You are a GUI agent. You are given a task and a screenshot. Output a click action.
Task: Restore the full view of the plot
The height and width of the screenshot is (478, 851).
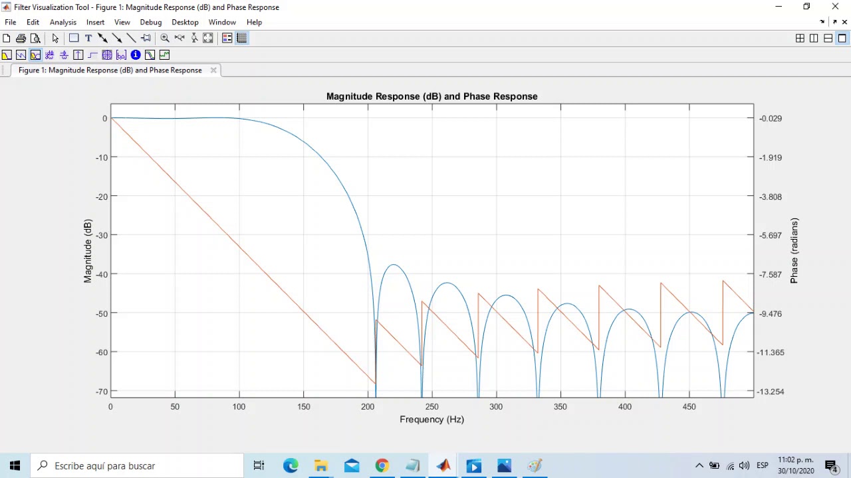tap(208, 39)
